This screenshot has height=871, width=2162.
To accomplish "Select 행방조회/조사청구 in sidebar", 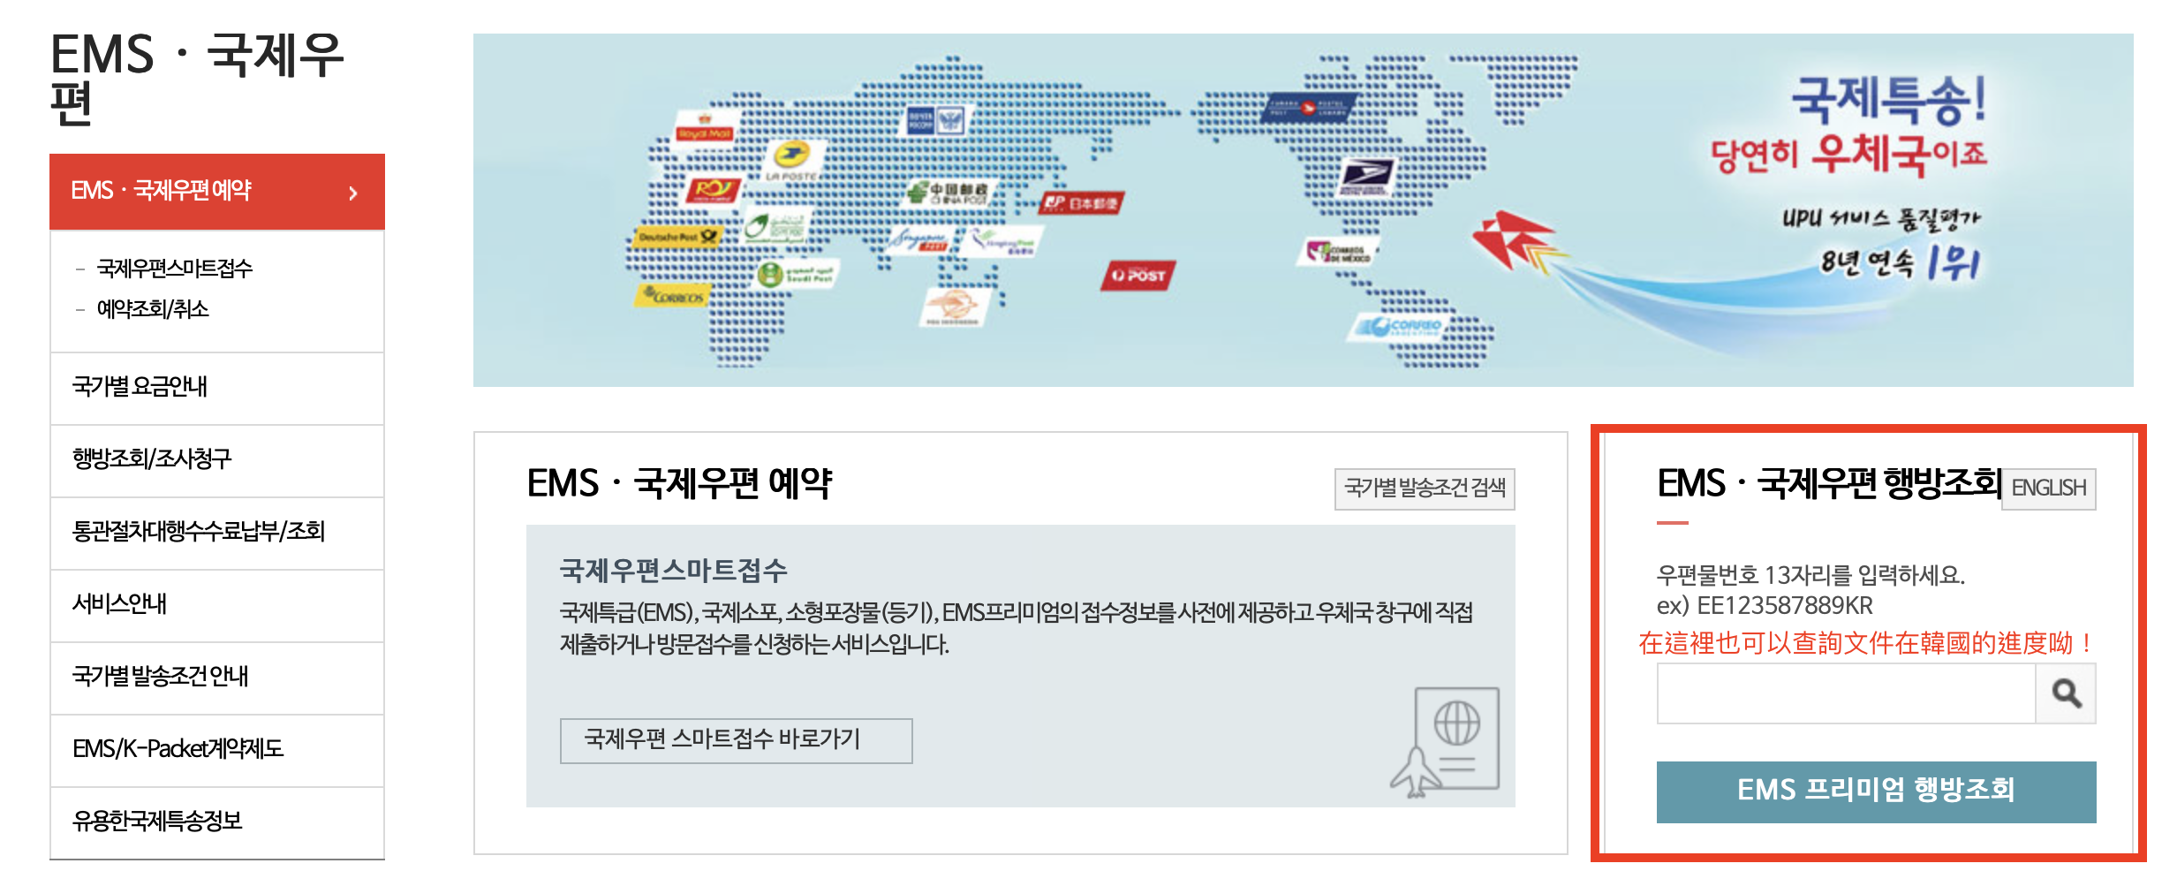I will click(217, 460).
